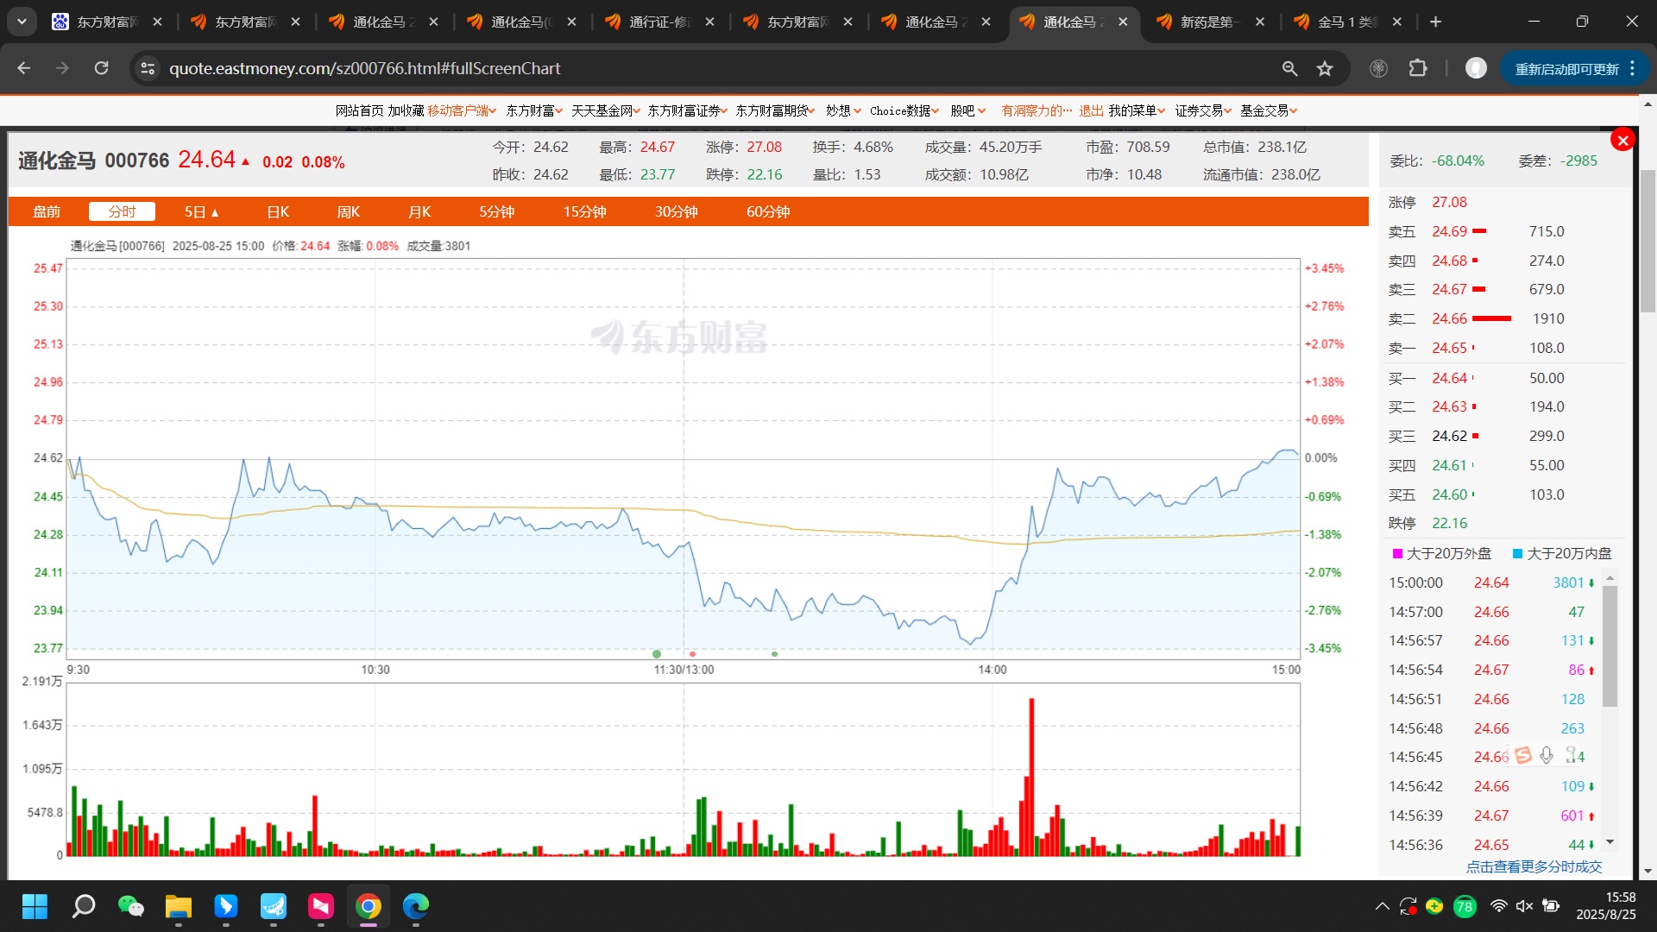The height and width of the screenshot is (932, 1657).
Task: Open the Chrome profile avatar
Action: point(1476,68)
